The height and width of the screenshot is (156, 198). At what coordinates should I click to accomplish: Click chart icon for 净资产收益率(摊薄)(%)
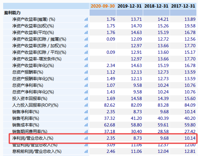click(x=86, y=19)
